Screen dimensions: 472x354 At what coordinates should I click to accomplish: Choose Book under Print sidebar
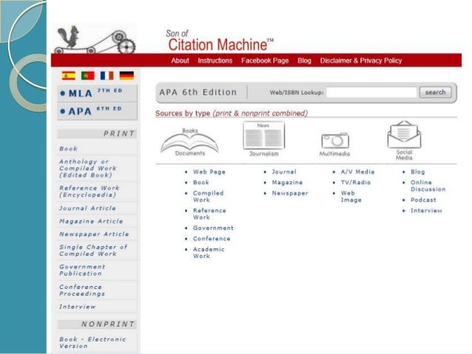[x=68, y=149]
